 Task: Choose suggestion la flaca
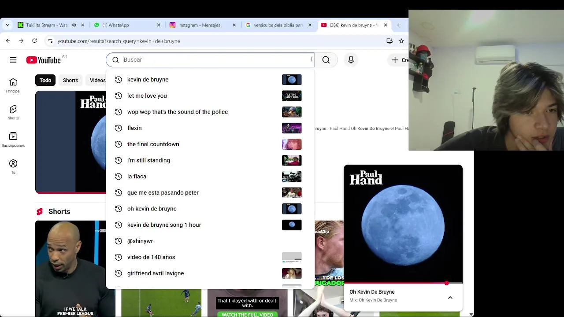pos(210,177)
